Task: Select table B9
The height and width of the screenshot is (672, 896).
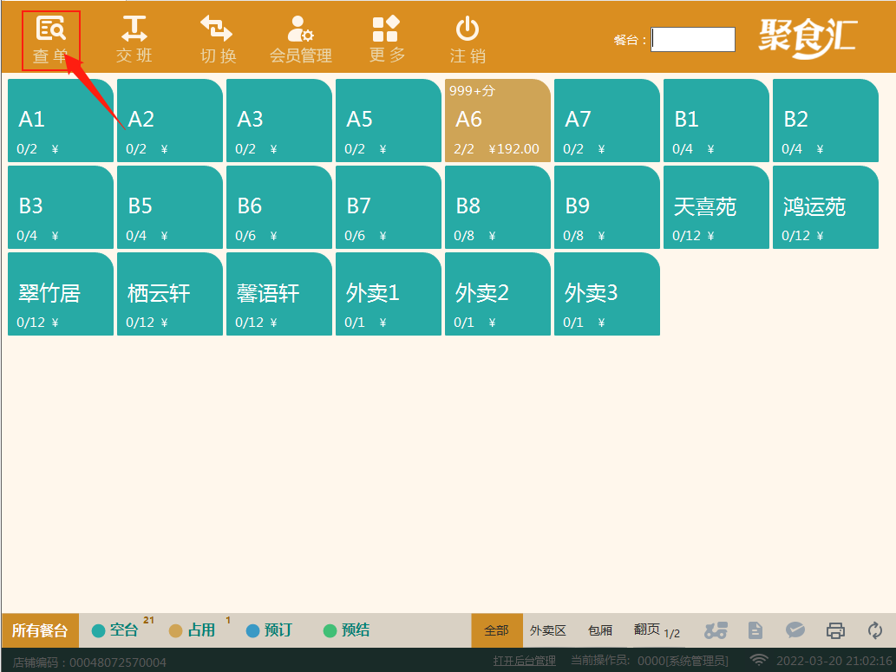Action: 607,207
